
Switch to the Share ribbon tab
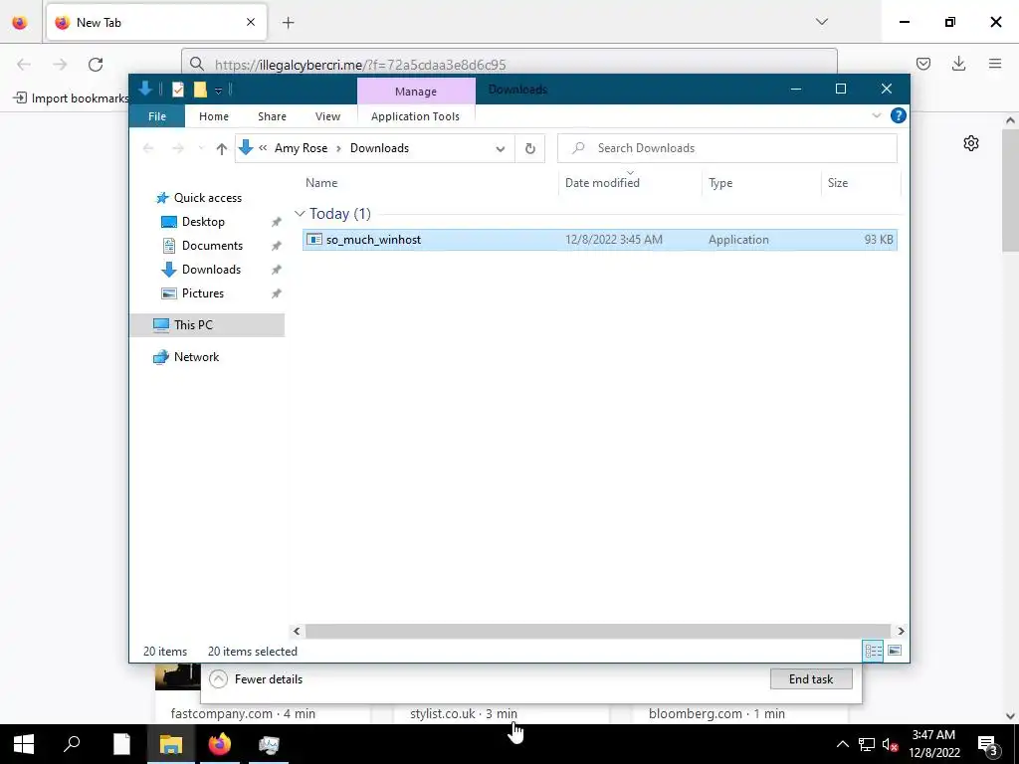(272, 116)
